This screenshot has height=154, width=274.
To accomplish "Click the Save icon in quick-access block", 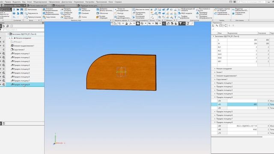I will (x=22, y=9).
